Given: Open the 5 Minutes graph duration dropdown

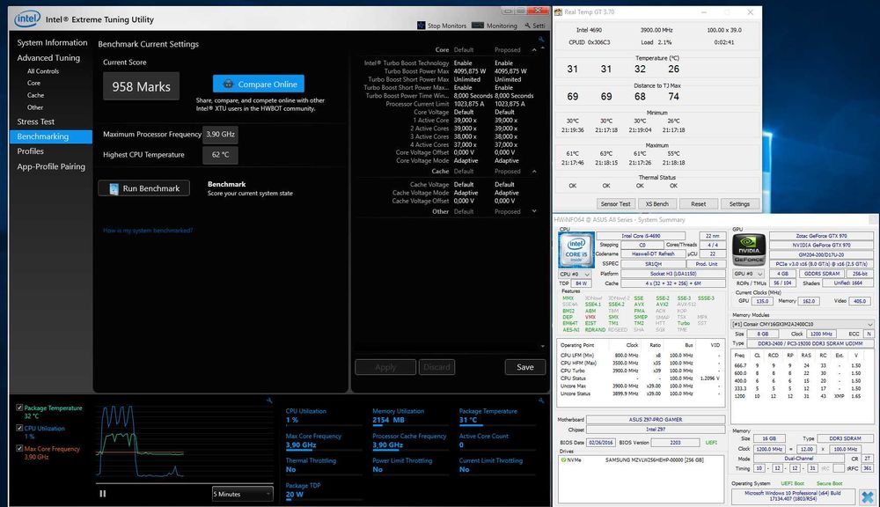Looking at the screenshot, I should 243,494.
